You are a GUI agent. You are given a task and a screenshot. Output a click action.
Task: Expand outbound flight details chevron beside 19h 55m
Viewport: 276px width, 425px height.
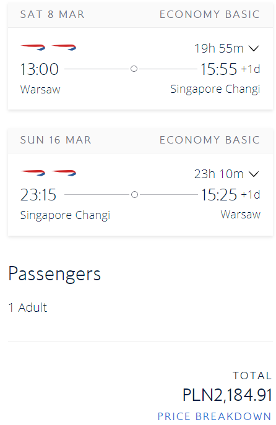click(254, 48)
